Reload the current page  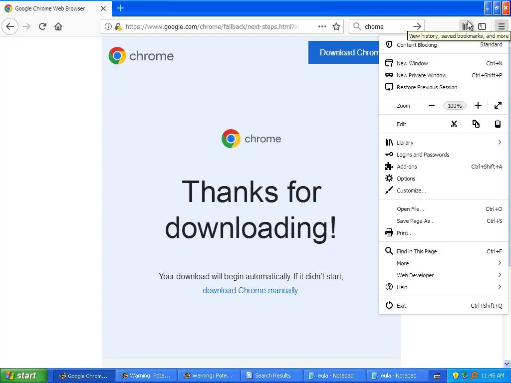[42, 26]
